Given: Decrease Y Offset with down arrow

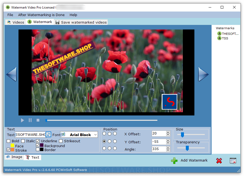Looking at the screenshot, I should tap(168, 143).
